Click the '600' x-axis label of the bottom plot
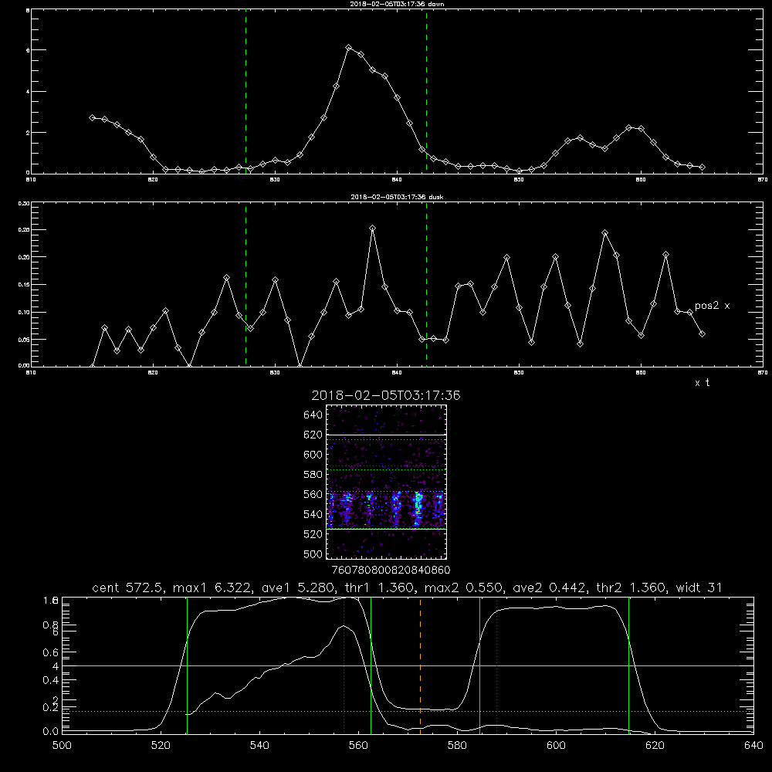Image resolution: width=772 pixels, height=772 pixels. [x=556, y=745]
